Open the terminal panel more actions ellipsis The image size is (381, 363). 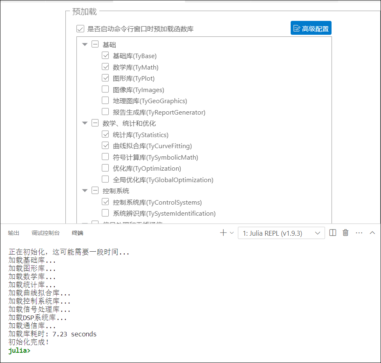[359, 233]
